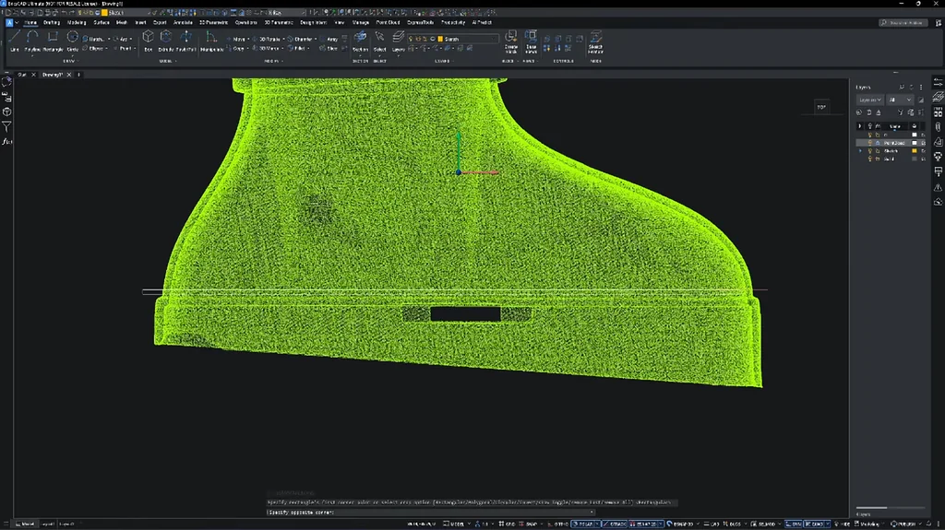
Task: Switch to the Start document tab
Action: tap(22, 75)
